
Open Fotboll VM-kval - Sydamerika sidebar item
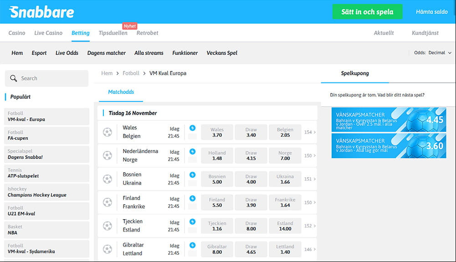coord(46,249)
